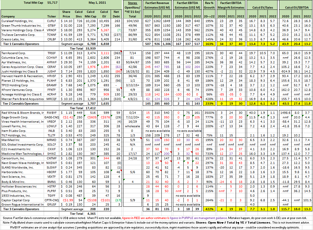This screenshot has width=313, height=230.
Task: Click the ticker cell PLPRF
Action: click(x=51, y=191)
